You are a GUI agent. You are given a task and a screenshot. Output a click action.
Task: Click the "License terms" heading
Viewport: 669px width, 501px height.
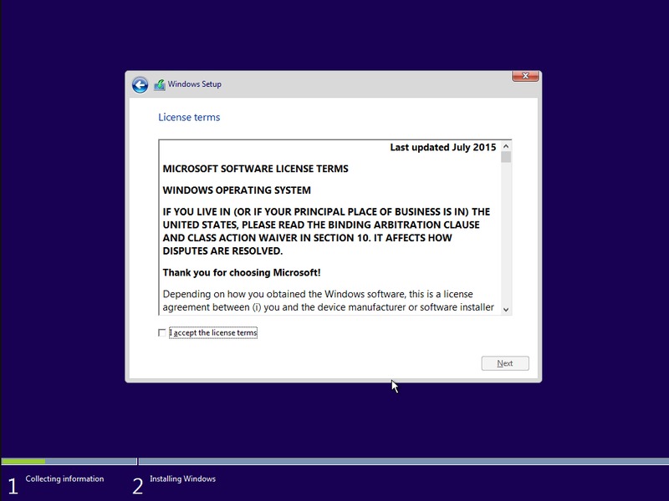[x=189, y=118]
